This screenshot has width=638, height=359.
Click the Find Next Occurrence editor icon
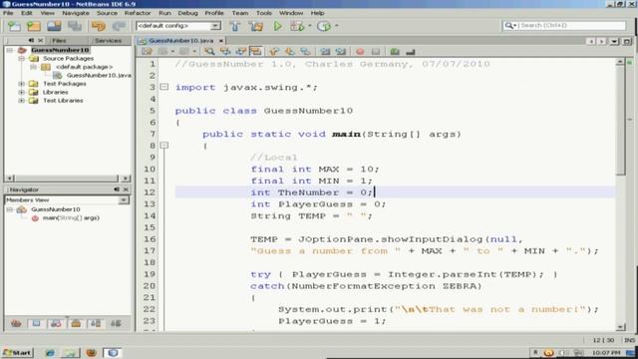pyautogui.click(x=240, y=52)
